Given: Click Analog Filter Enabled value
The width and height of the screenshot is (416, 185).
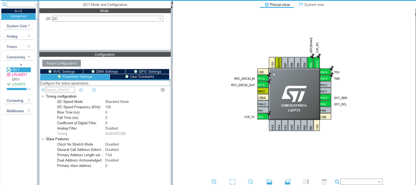Looking at the screenshot, I should click(x=110, y=128).
